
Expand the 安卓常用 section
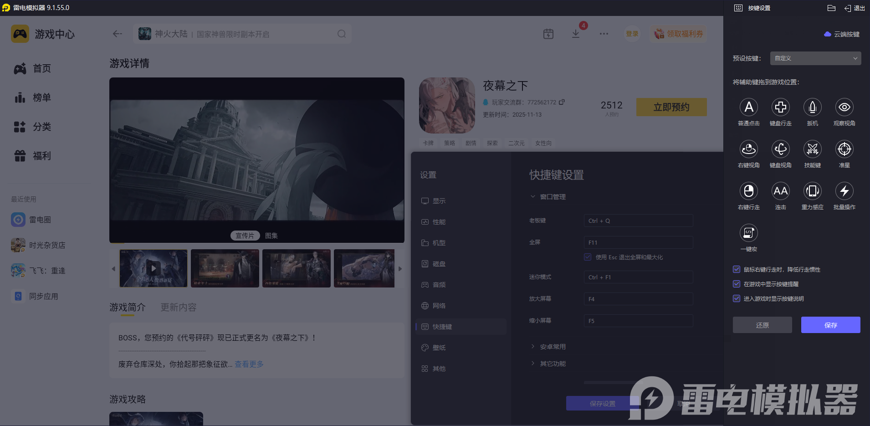[549, 346]
